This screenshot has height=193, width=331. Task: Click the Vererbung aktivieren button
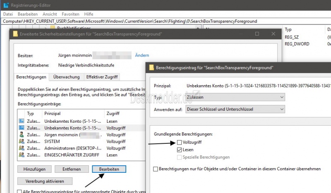(45, 181)
